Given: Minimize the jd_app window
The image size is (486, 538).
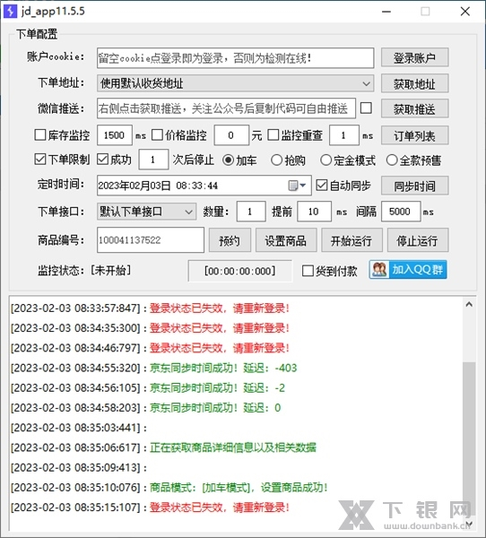Looking at the screenshot, I should [x=386, y=12].
